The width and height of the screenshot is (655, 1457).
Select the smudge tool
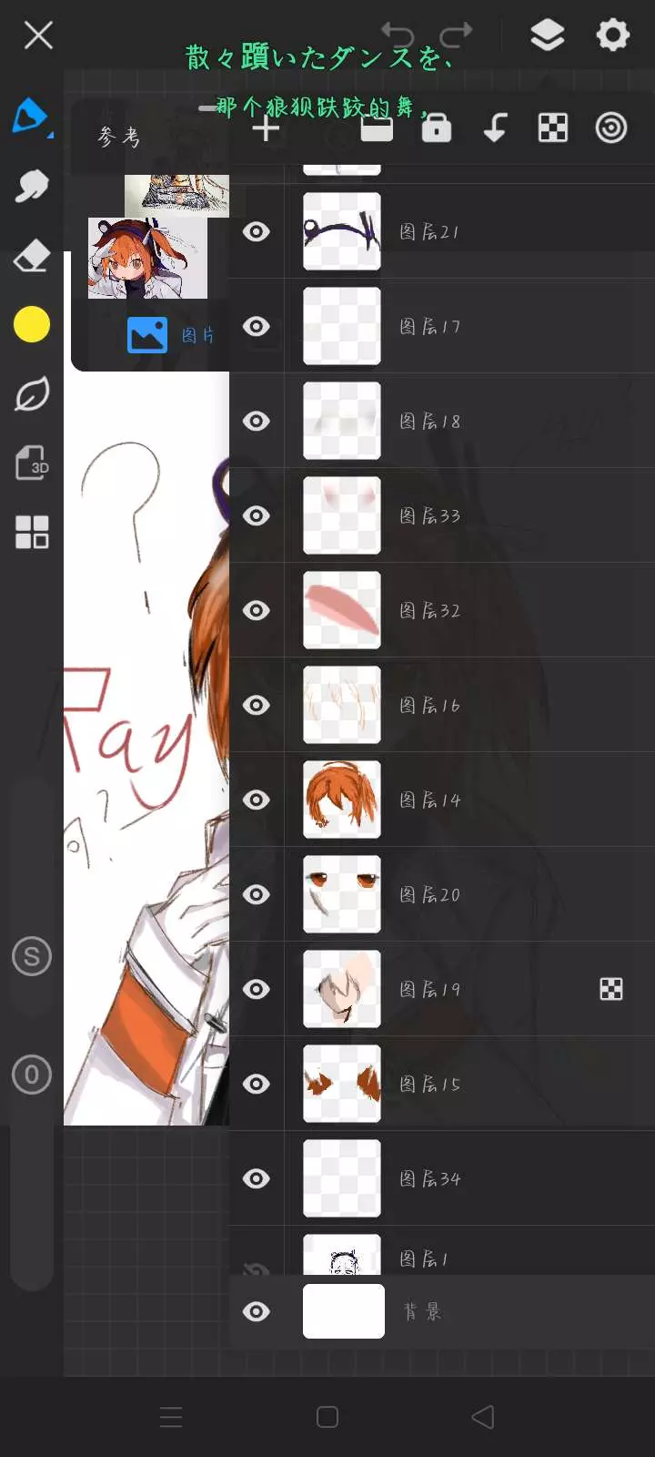tap(32, 186)
